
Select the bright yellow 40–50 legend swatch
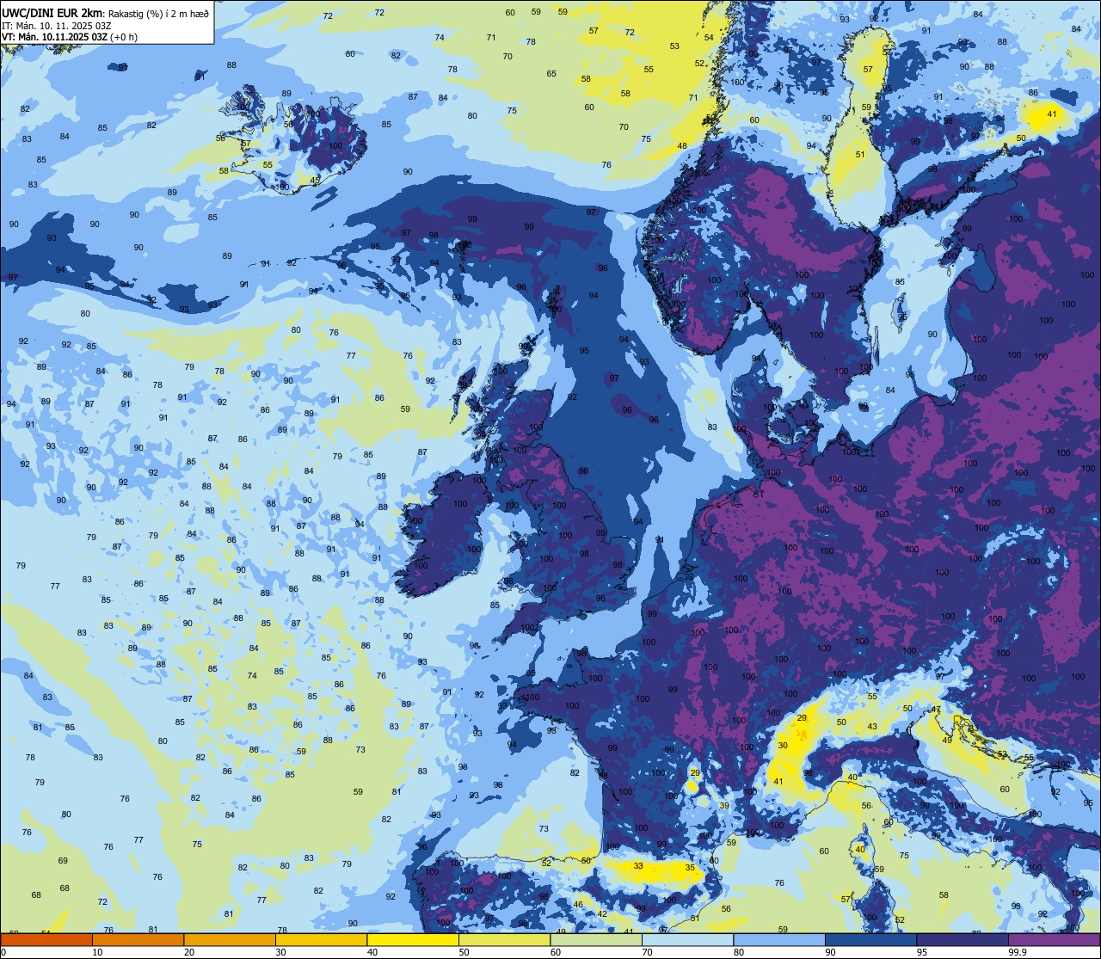(413, 939)
